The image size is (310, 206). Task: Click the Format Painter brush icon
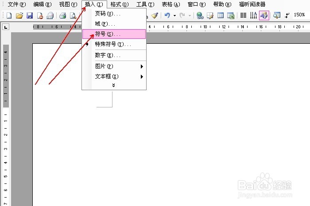[155, 15]
